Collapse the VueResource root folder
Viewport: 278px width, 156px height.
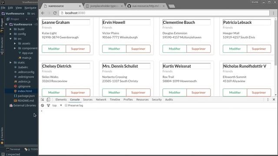[x=7, y=24]
